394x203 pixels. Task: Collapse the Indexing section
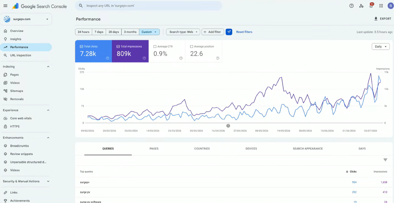(x=48, y=67)
